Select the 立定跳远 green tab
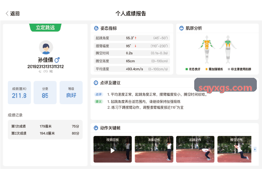 tap(45, 28)
